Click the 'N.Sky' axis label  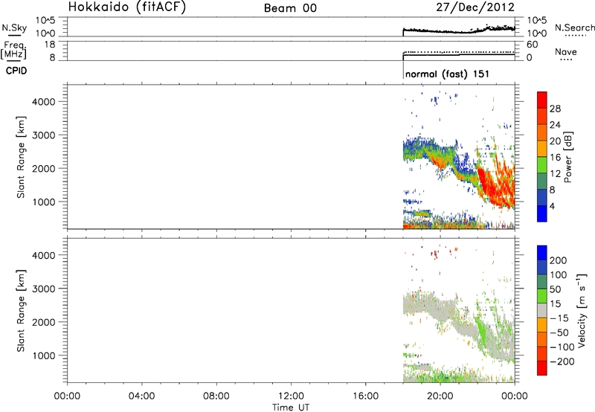(x=14, y=28)
